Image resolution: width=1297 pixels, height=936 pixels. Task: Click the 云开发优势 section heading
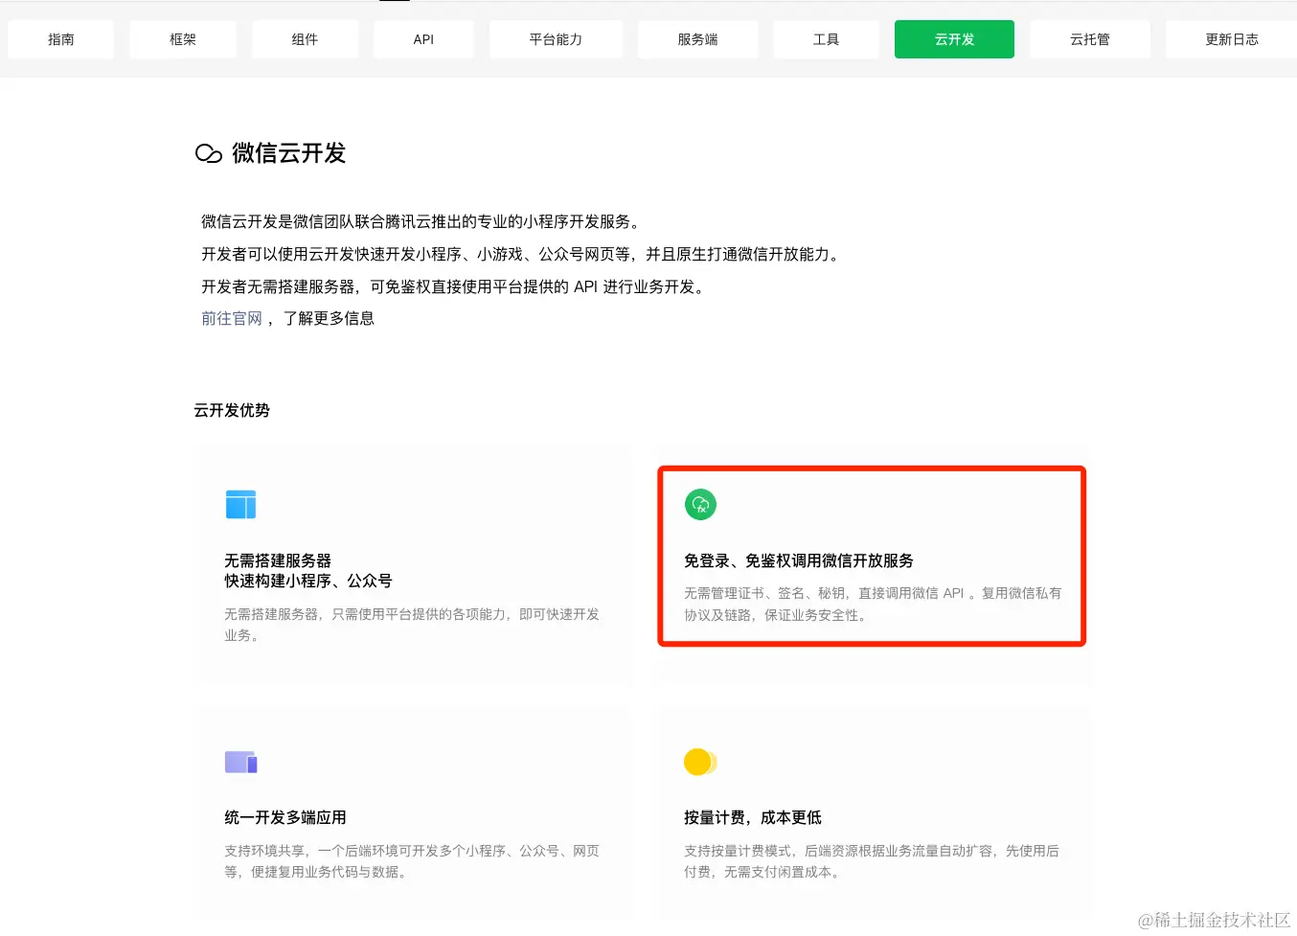tap(232, 410)
